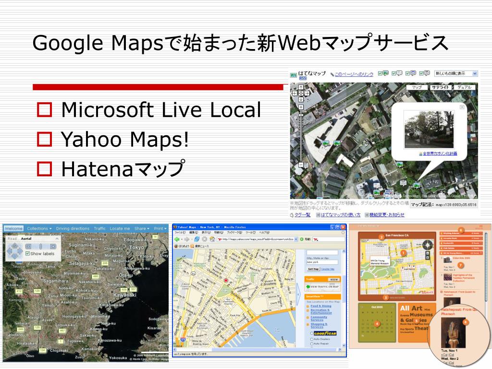Zoom in Live Local map with right zoom button
492x369 pixels.
tap(53, 246)
